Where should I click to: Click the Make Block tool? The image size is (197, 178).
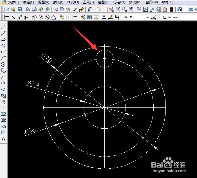pos(3,102)
